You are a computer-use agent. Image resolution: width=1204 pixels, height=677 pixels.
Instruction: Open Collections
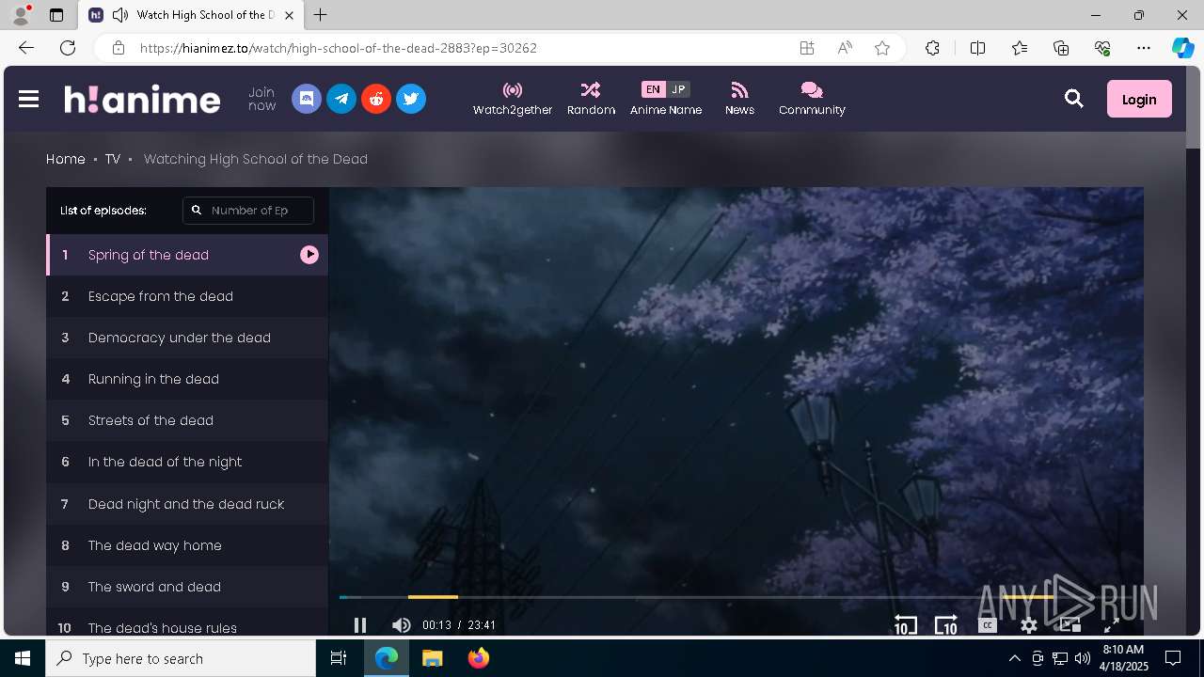(1061, 48)
